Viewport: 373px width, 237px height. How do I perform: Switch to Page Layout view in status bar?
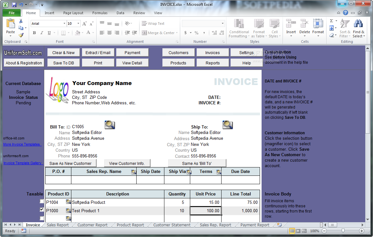pyautogui.click(x=298, y=231)
